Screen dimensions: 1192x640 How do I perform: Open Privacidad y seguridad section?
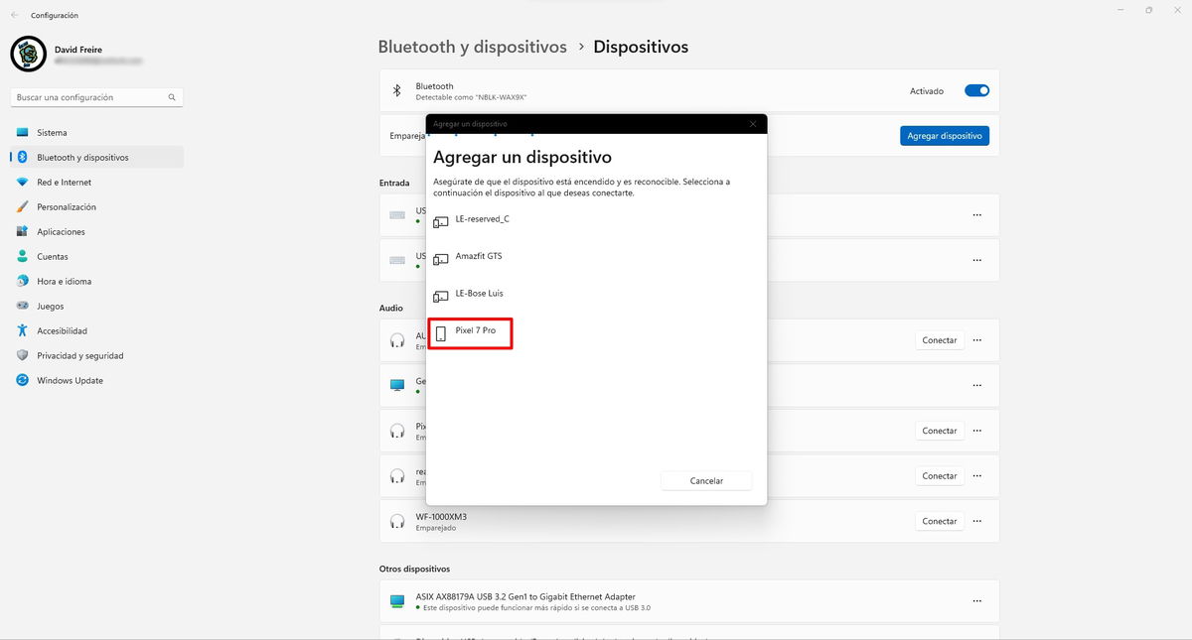pyautogui.click(x=79, y=356)
